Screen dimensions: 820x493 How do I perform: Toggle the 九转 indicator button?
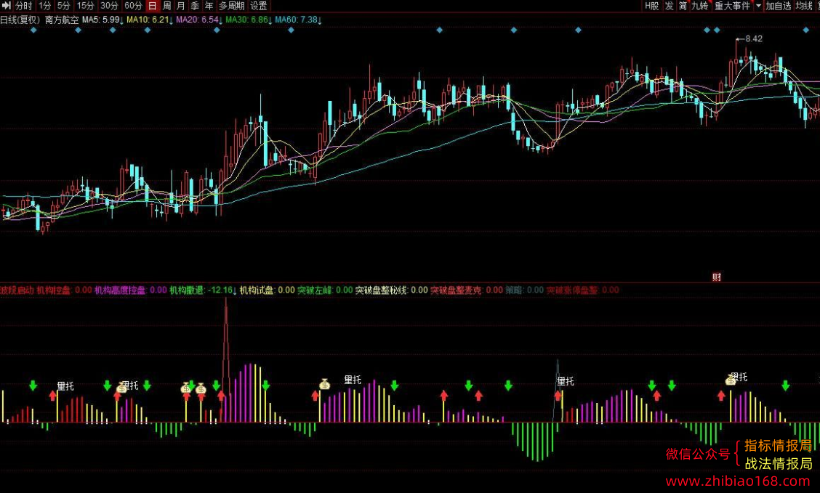point(700,6)
